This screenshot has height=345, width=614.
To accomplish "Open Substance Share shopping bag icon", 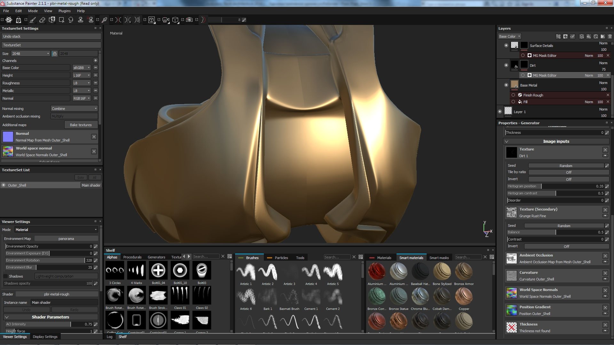I will (x=19, y=20).
